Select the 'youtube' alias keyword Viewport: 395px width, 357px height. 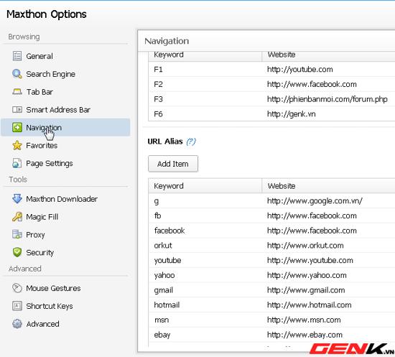(167, 261)
